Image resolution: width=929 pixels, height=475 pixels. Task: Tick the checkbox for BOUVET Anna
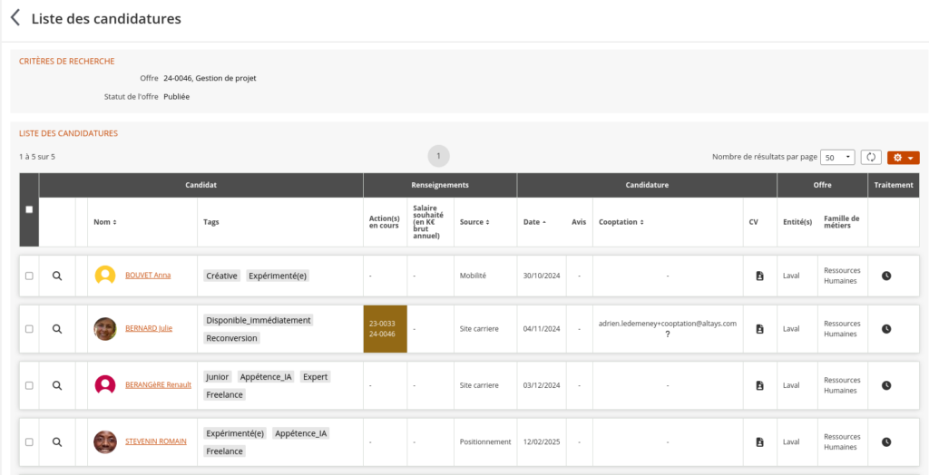coord(29,276)
